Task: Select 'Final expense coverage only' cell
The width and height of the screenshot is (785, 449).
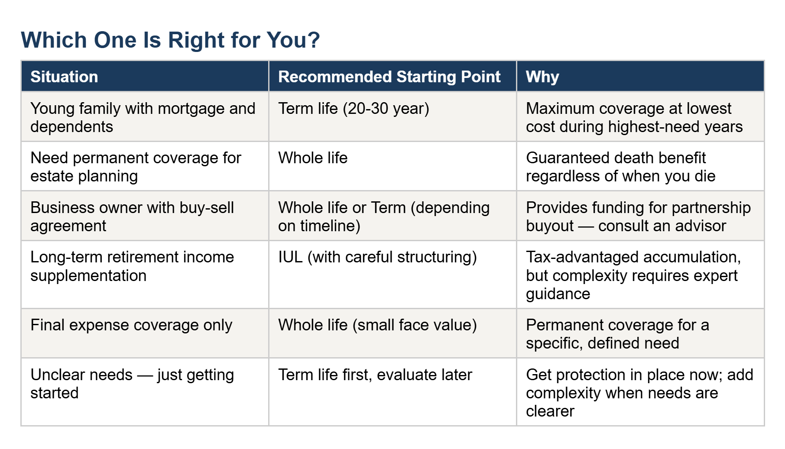Action: 145,333
